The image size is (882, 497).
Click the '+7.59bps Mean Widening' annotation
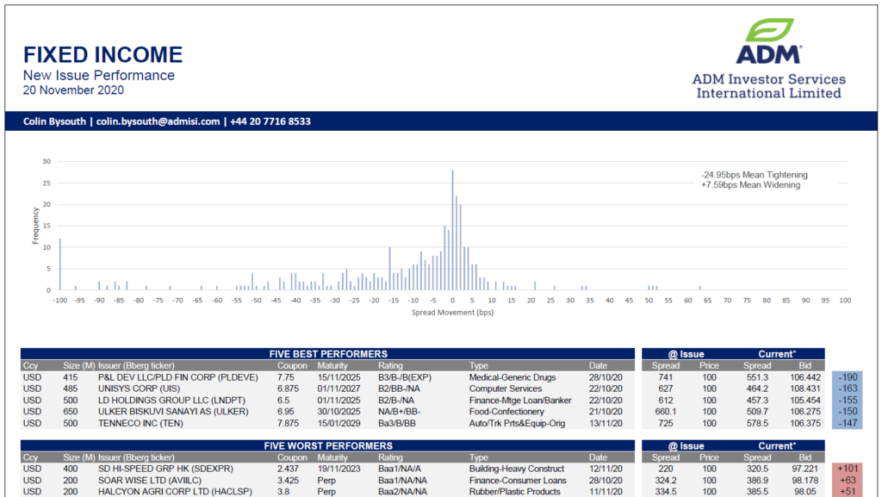(750, 185)
